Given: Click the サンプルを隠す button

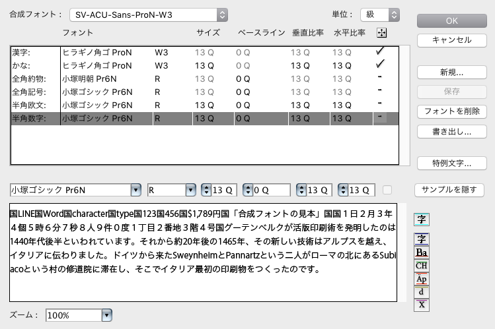Looking at the screenshot, I should tap(449, 190).
